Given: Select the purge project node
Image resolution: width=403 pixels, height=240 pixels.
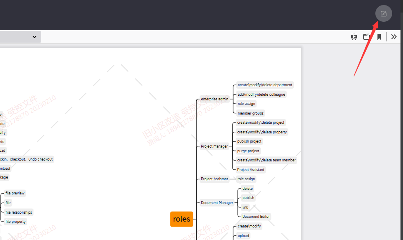Looking at the screenshot, I should (x=248, y=151).
